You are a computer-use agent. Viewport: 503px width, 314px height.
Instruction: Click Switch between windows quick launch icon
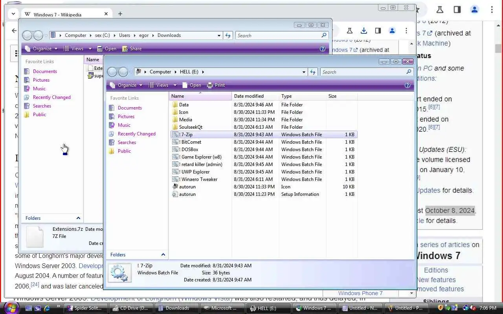click(38, 308)
